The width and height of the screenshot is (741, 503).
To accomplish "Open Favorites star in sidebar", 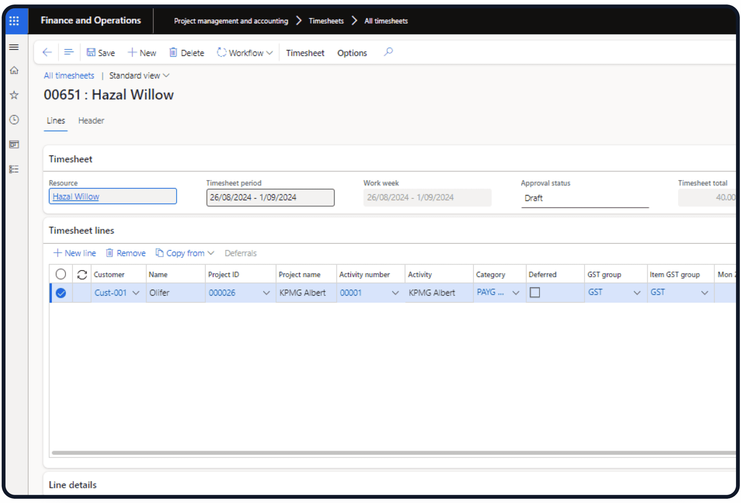I will [14, 95].
